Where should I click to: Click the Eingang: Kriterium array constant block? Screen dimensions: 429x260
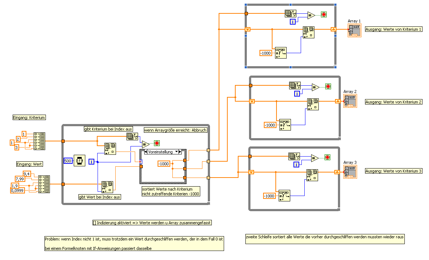pyautogui.click(x=39, y=141)
